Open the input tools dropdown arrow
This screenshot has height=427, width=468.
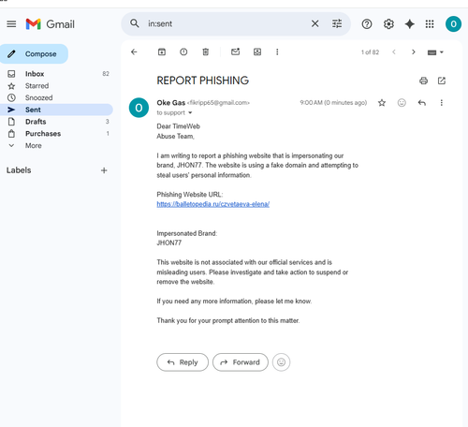click(x=442, y=52)
